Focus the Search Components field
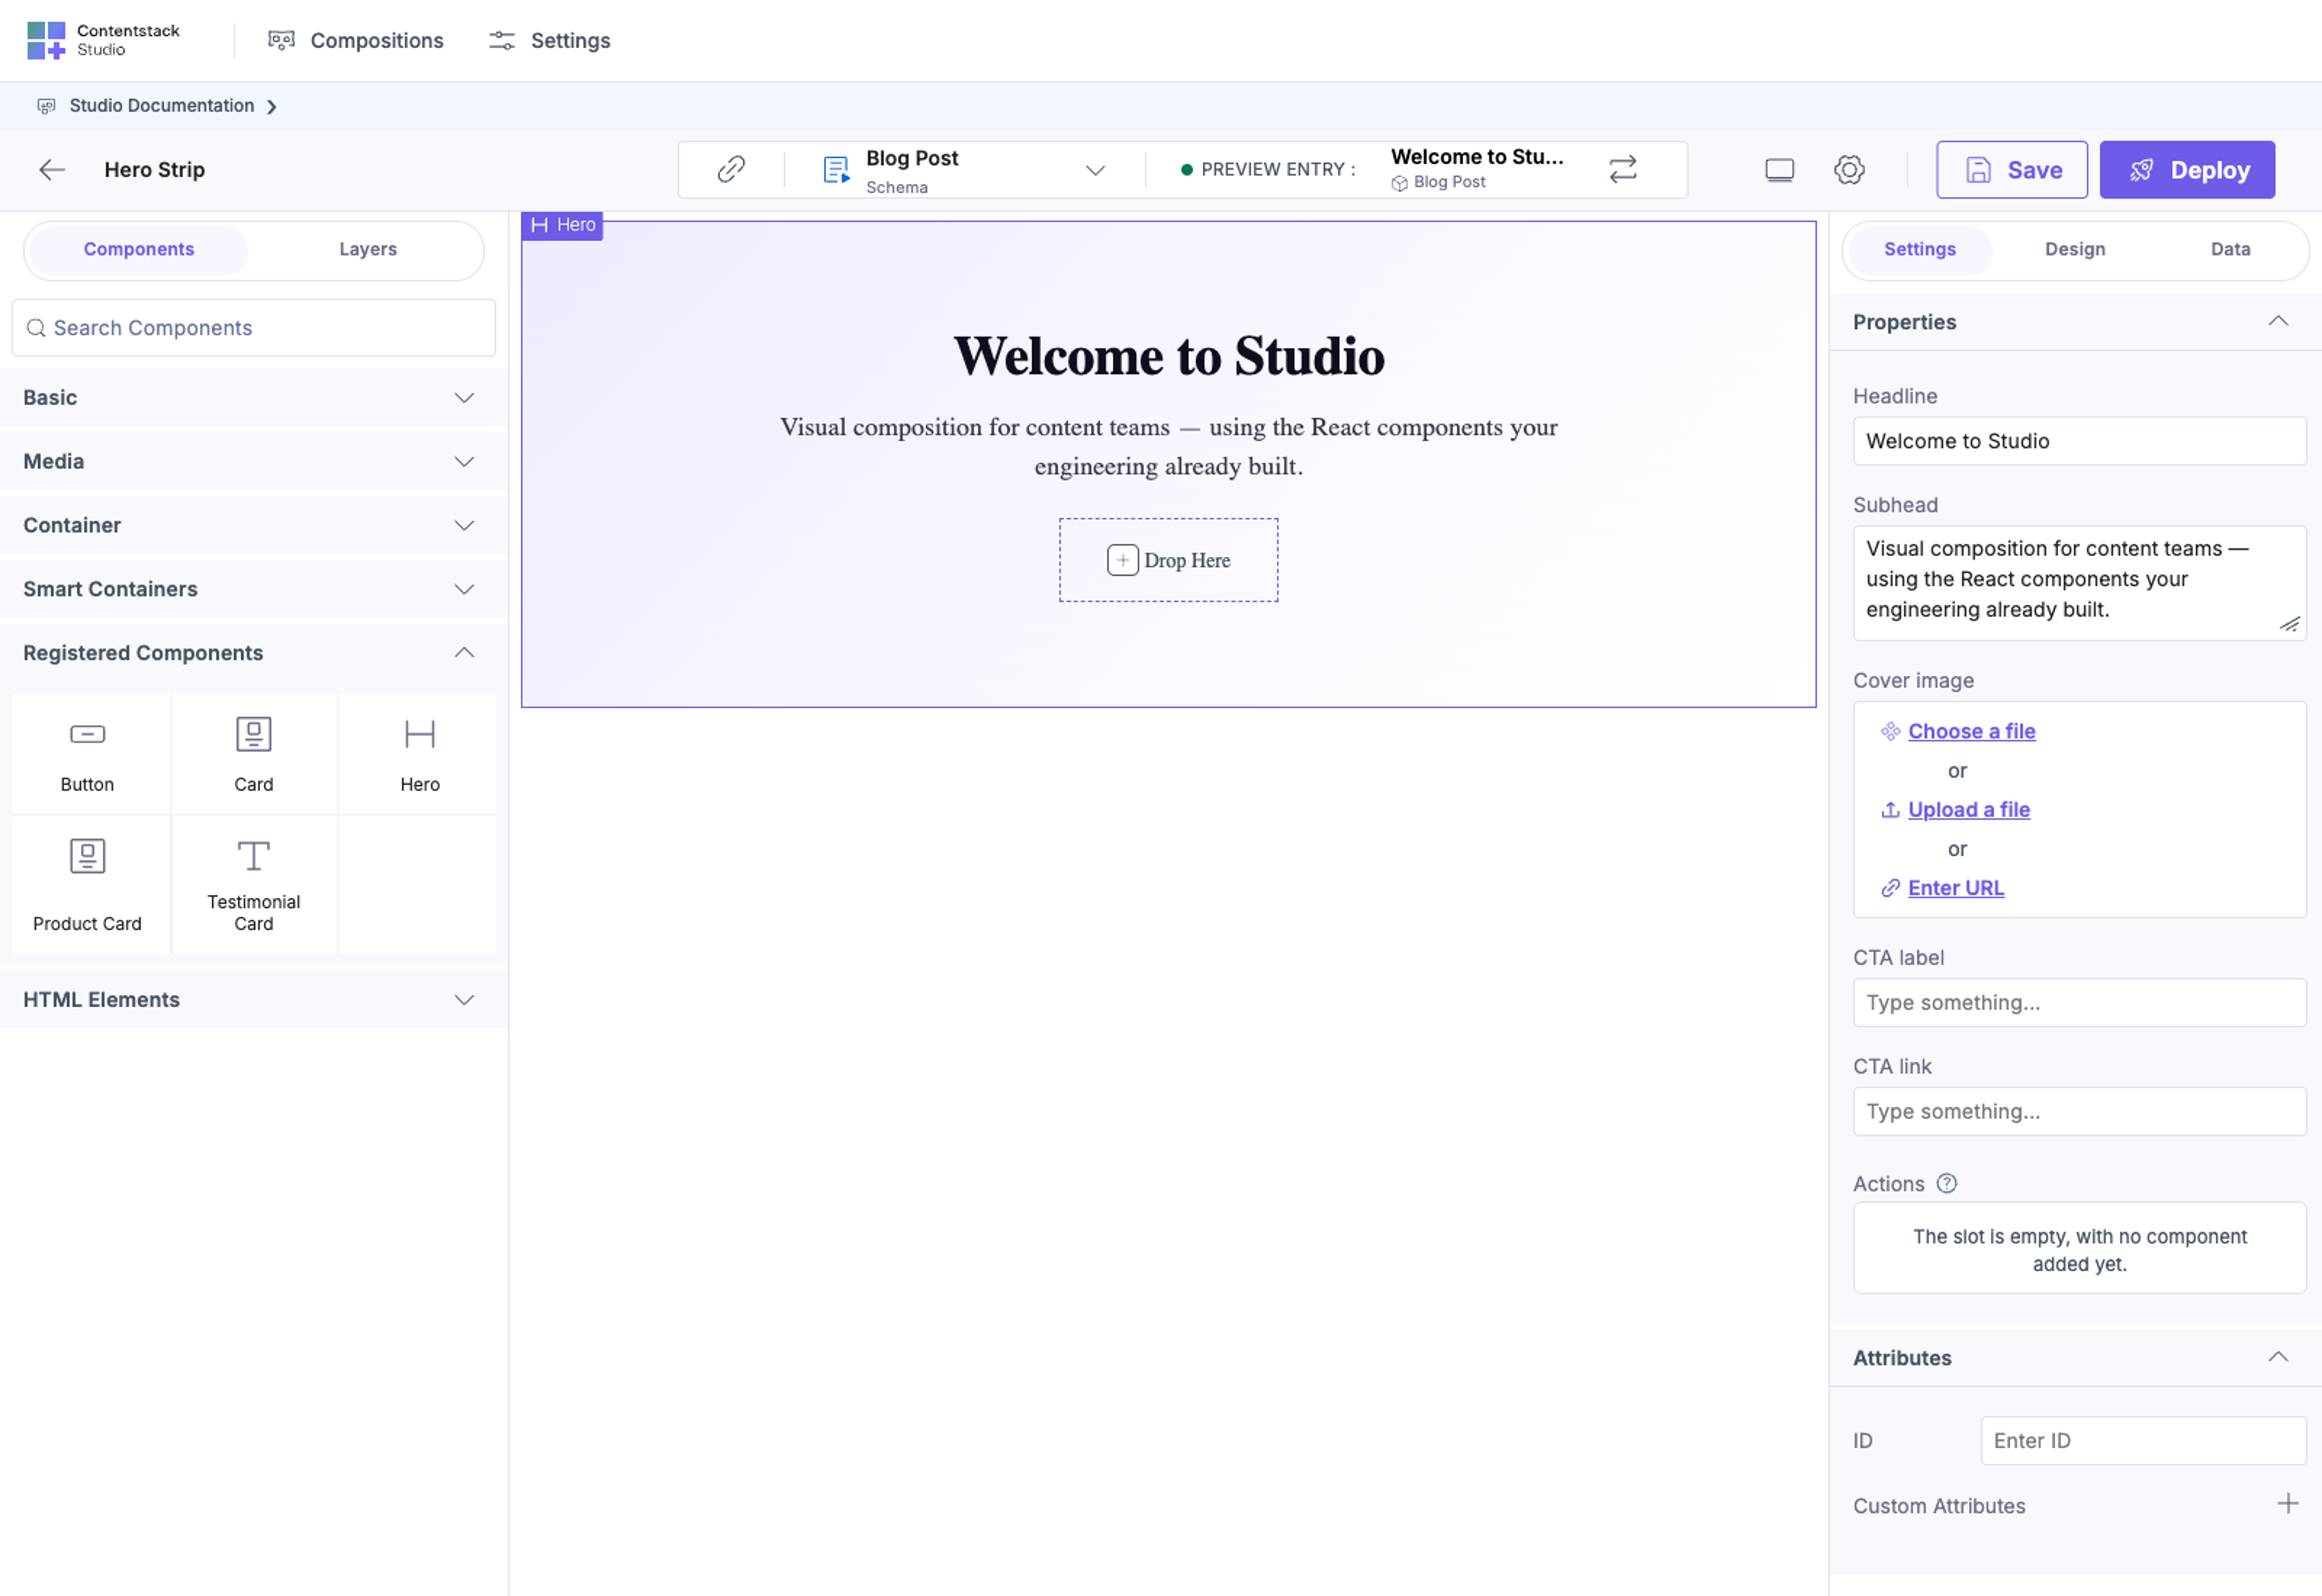 pos(254,328)
